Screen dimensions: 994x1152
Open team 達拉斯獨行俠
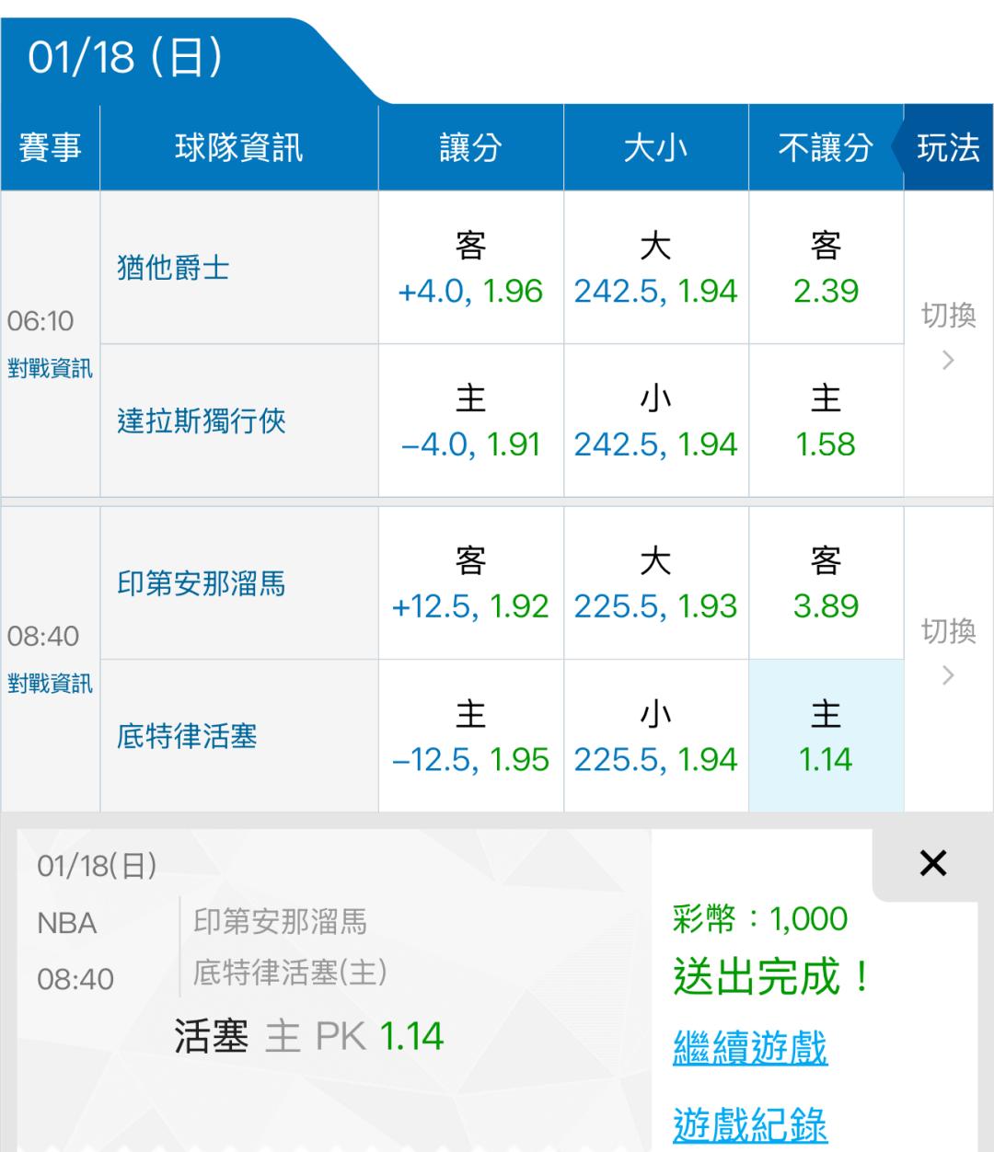202,421
